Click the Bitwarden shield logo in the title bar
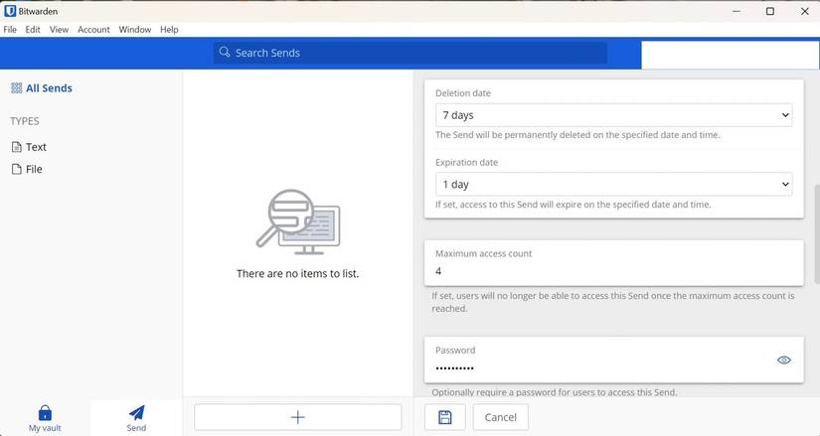Viewport: 820px width, 436px height. 10,11
